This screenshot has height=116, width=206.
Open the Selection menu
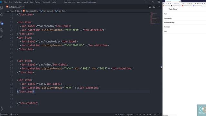[18, 2]
